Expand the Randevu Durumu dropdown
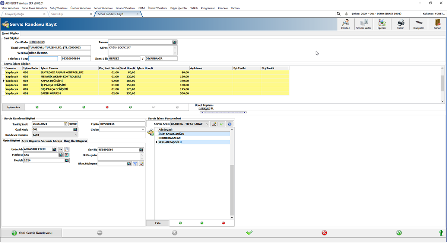The image size is (447, 243). coord(76,135)
